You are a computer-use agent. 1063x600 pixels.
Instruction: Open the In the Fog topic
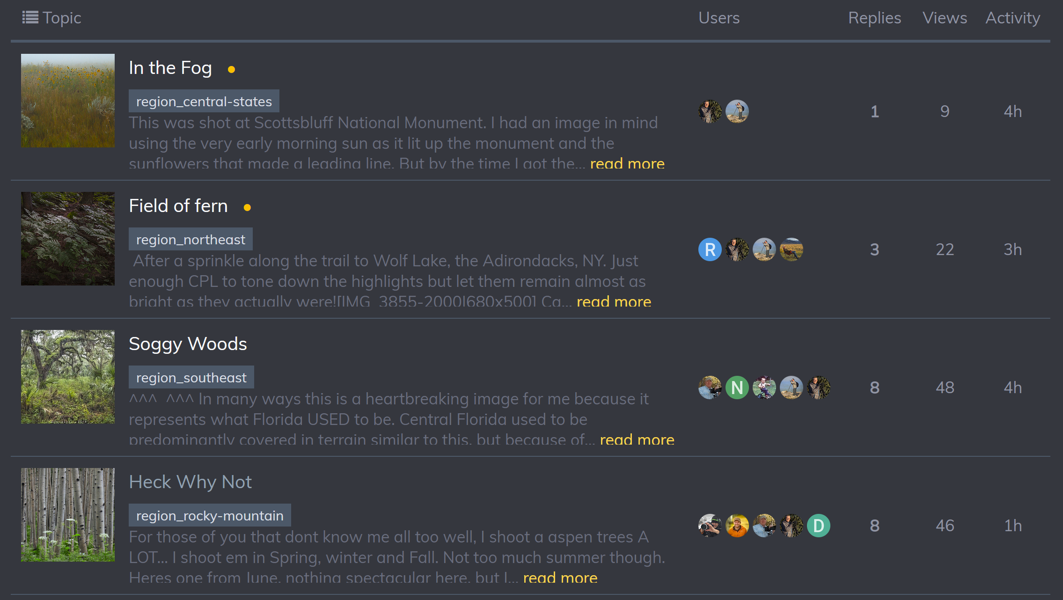170,68
